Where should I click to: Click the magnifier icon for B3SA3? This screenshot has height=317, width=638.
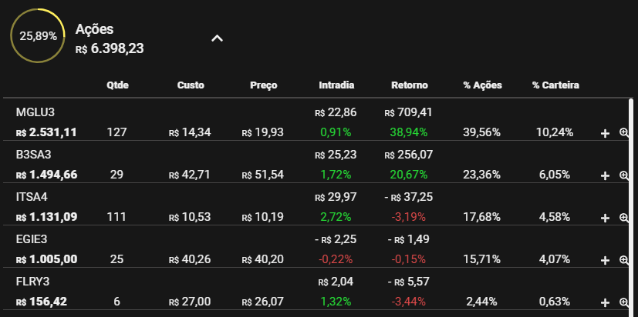tap(624, 175)
